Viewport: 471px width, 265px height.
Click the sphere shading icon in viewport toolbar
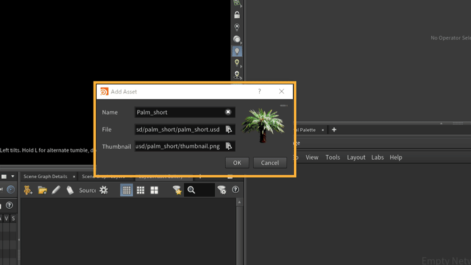(237, 39)
